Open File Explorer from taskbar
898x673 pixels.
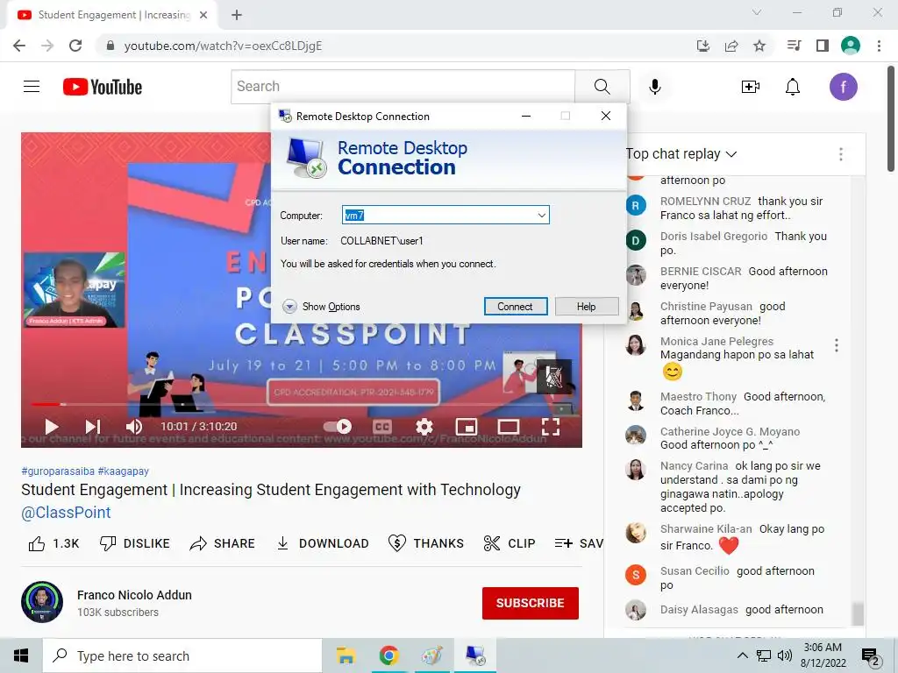[346, 655]
